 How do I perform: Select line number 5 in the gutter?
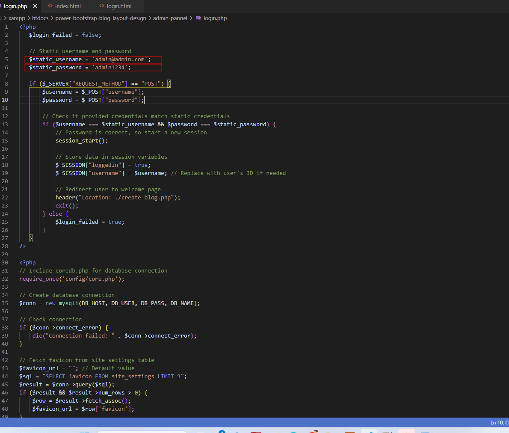click(6, 59)
